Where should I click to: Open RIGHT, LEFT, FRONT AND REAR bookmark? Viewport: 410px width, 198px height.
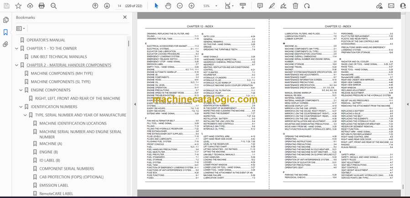(x=77, y=98)
